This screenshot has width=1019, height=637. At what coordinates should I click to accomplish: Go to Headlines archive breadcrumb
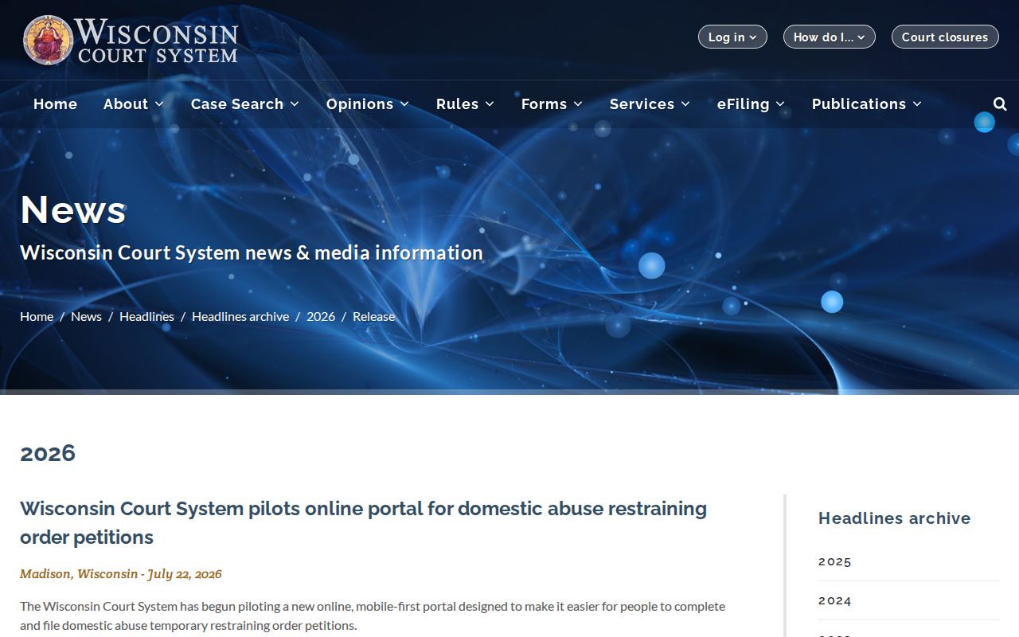pos(240,316)
